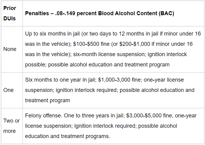Click the 'Felony offense' text
The image size is (205, 145).
tap(43, 116)
